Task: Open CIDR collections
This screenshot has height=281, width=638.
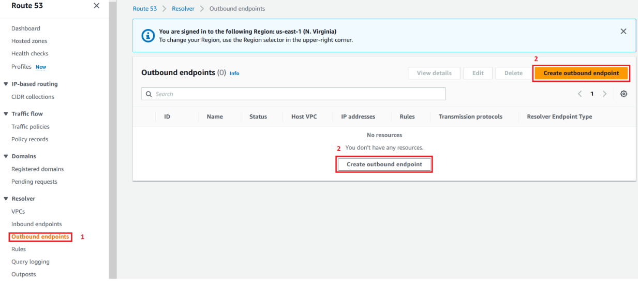Action: coord(33,97)
